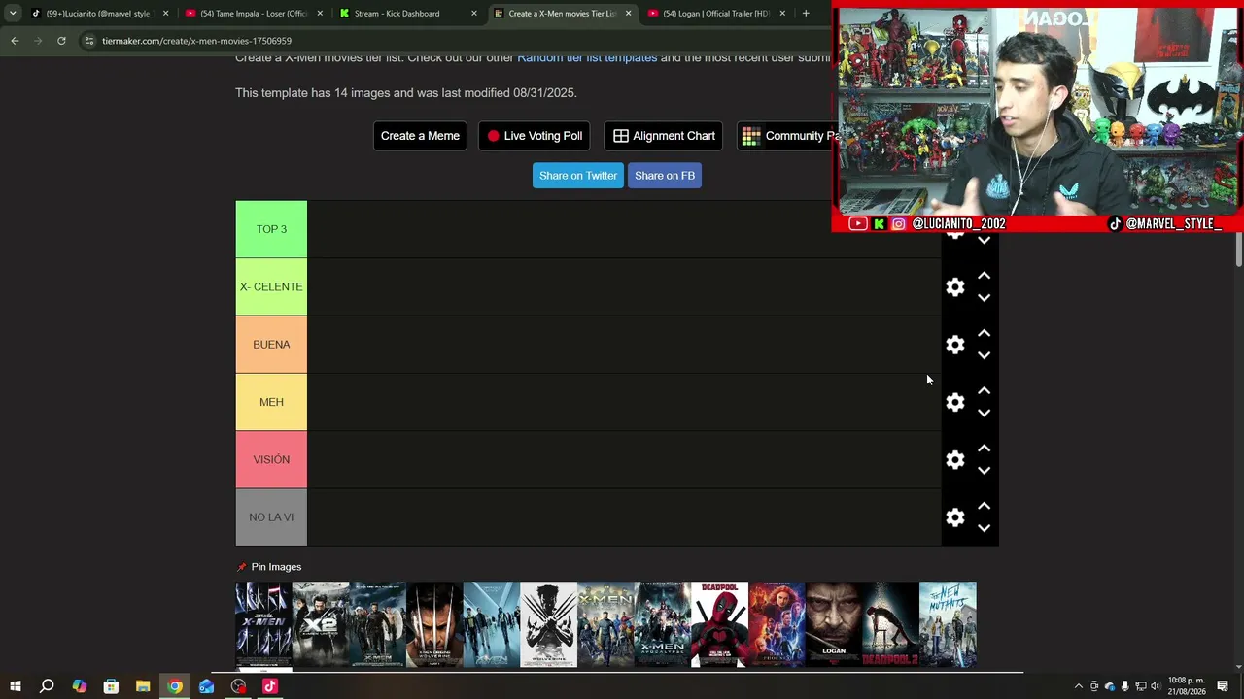The width and height of the screenshot is (1244, 699).
Task: Select the Dark Phoenix poster
Action: click(777, 624)
